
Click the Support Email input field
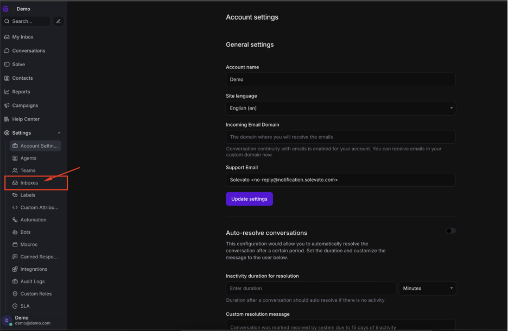340,180
